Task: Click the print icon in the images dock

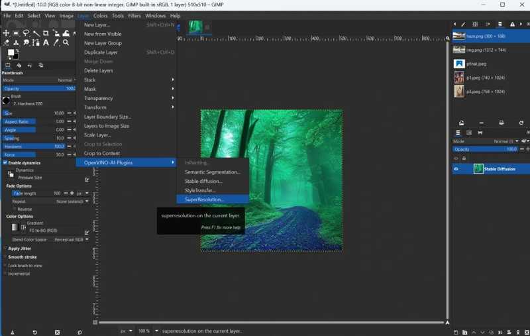Action: click(502, 123)
